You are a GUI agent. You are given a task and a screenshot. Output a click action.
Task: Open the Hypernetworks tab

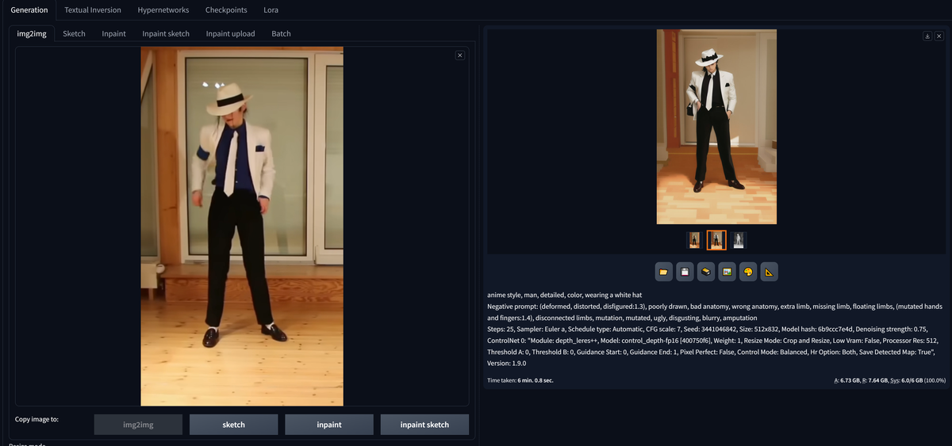[163, 10]
